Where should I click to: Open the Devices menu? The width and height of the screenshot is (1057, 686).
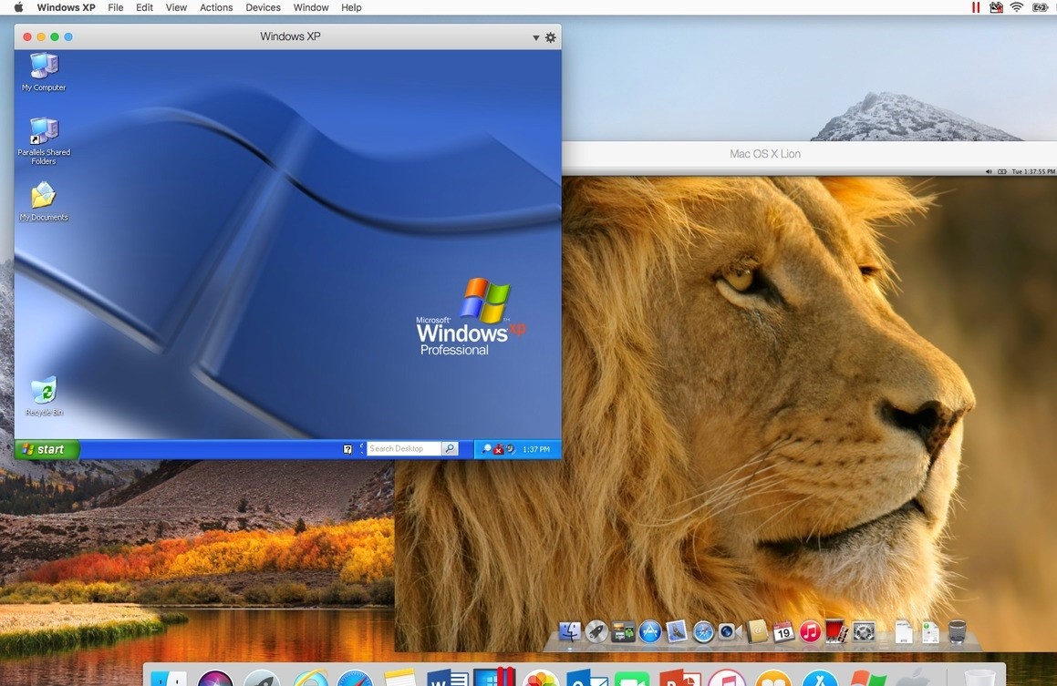263,7
